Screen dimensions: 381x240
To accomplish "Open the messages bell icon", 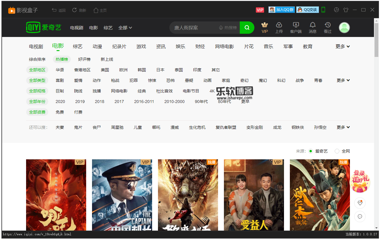I will pos(313,28).
